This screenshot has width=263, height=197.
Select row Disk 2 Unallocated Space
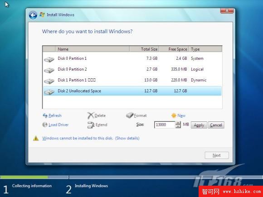(x=132, y=91)
